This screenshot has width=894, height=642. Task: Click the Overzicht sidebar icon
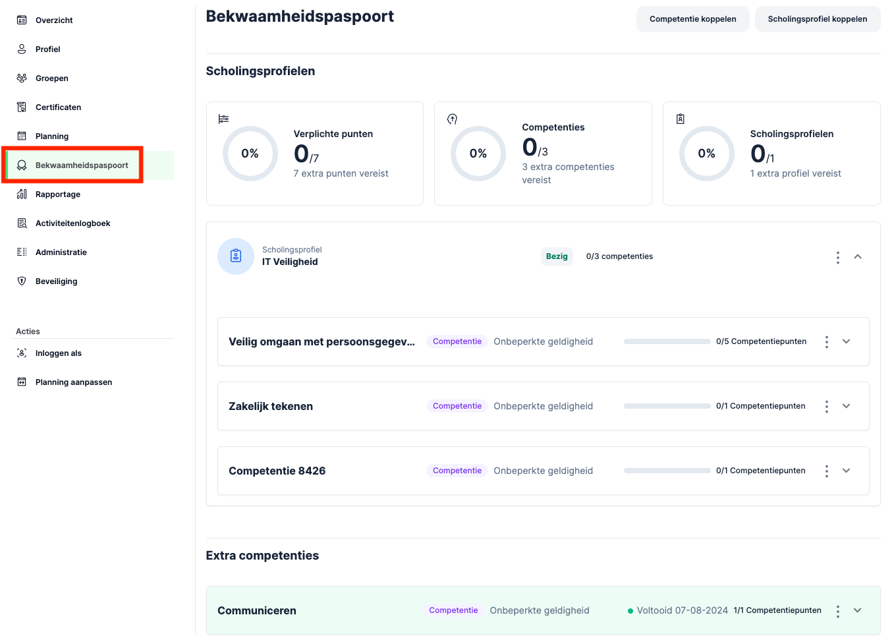(x=22, y=20)
